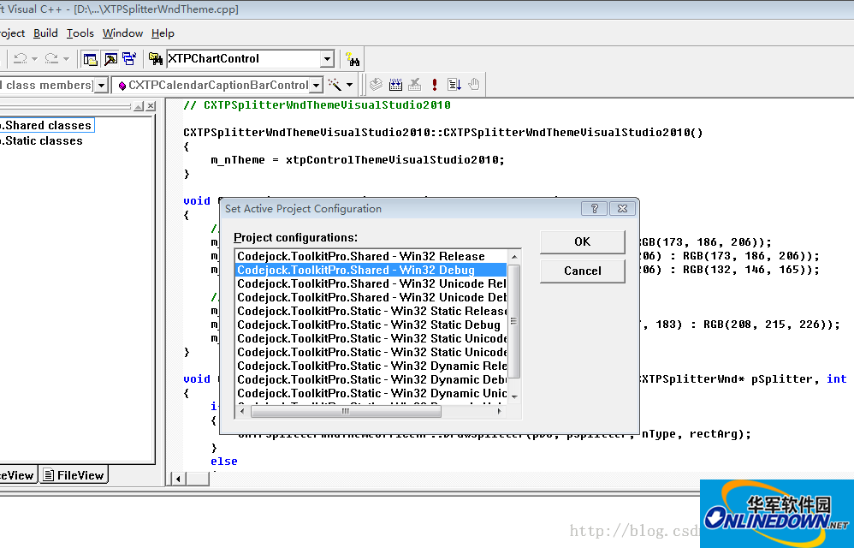Click the configuration list scroll-up arrow
The height and width of the screenshot is (548, 854).
click(514, 257)
